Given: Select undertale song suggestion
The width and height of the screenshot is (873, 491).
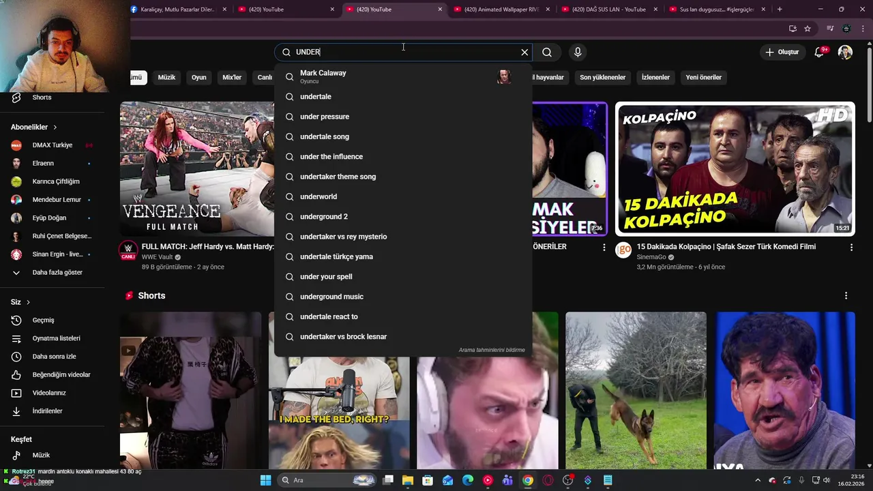Looking at the screenshot, I should [x=403, y=136].
